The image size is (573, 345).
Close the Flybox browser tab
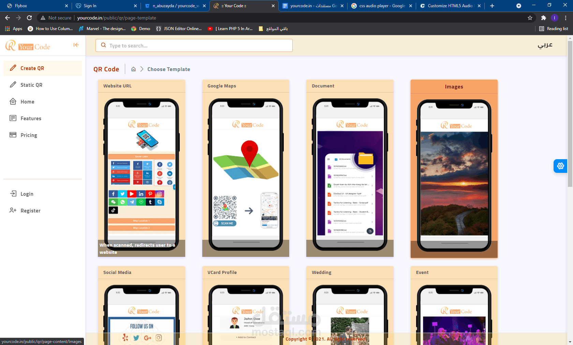pyautogui.click(x=67, y=6)
